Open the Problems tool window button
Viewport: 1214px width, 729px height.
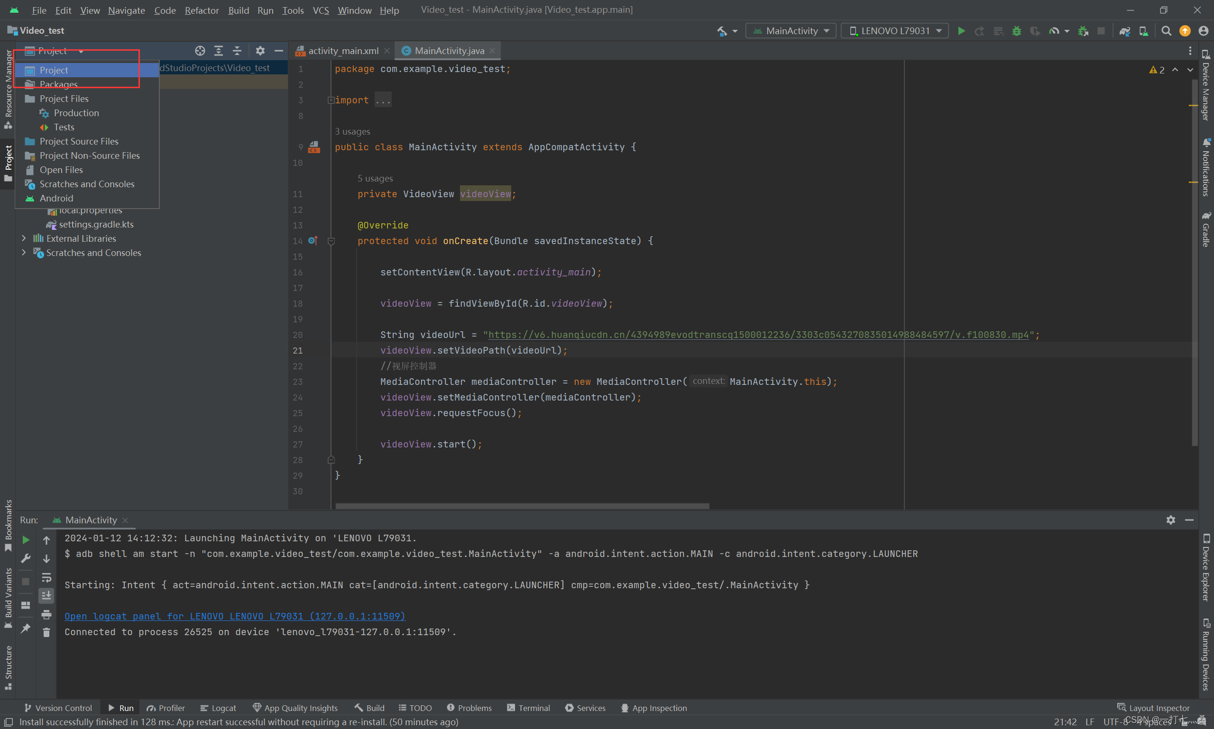point(469,708)
